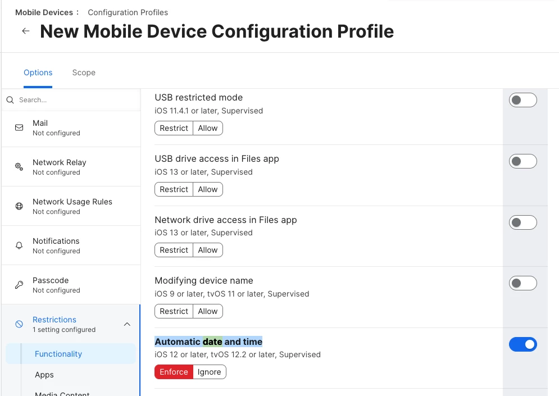Click the Mail envelope icon in the sidebar

point(19,128)
